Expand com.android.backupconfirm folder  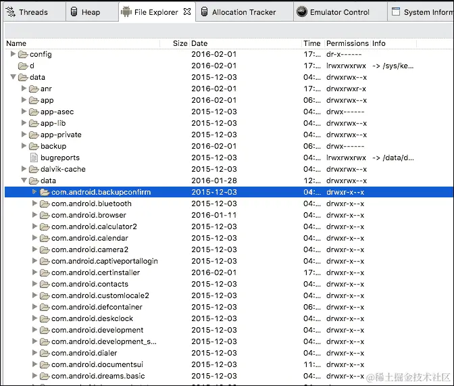[34, 192]
